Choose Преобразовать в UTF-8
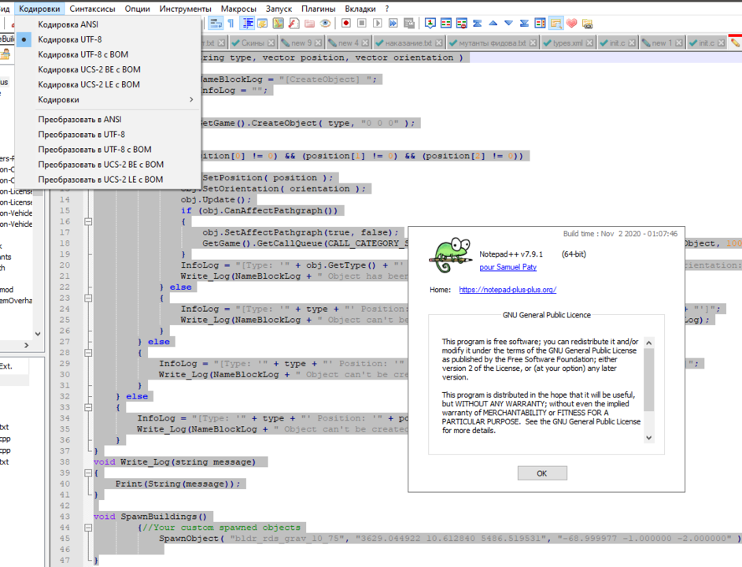The image size is (742, 567). [x=108, y=135]
